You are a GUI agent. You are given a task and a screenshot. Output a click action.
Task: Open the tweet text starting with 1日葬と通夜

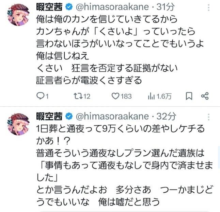point(124,165)
